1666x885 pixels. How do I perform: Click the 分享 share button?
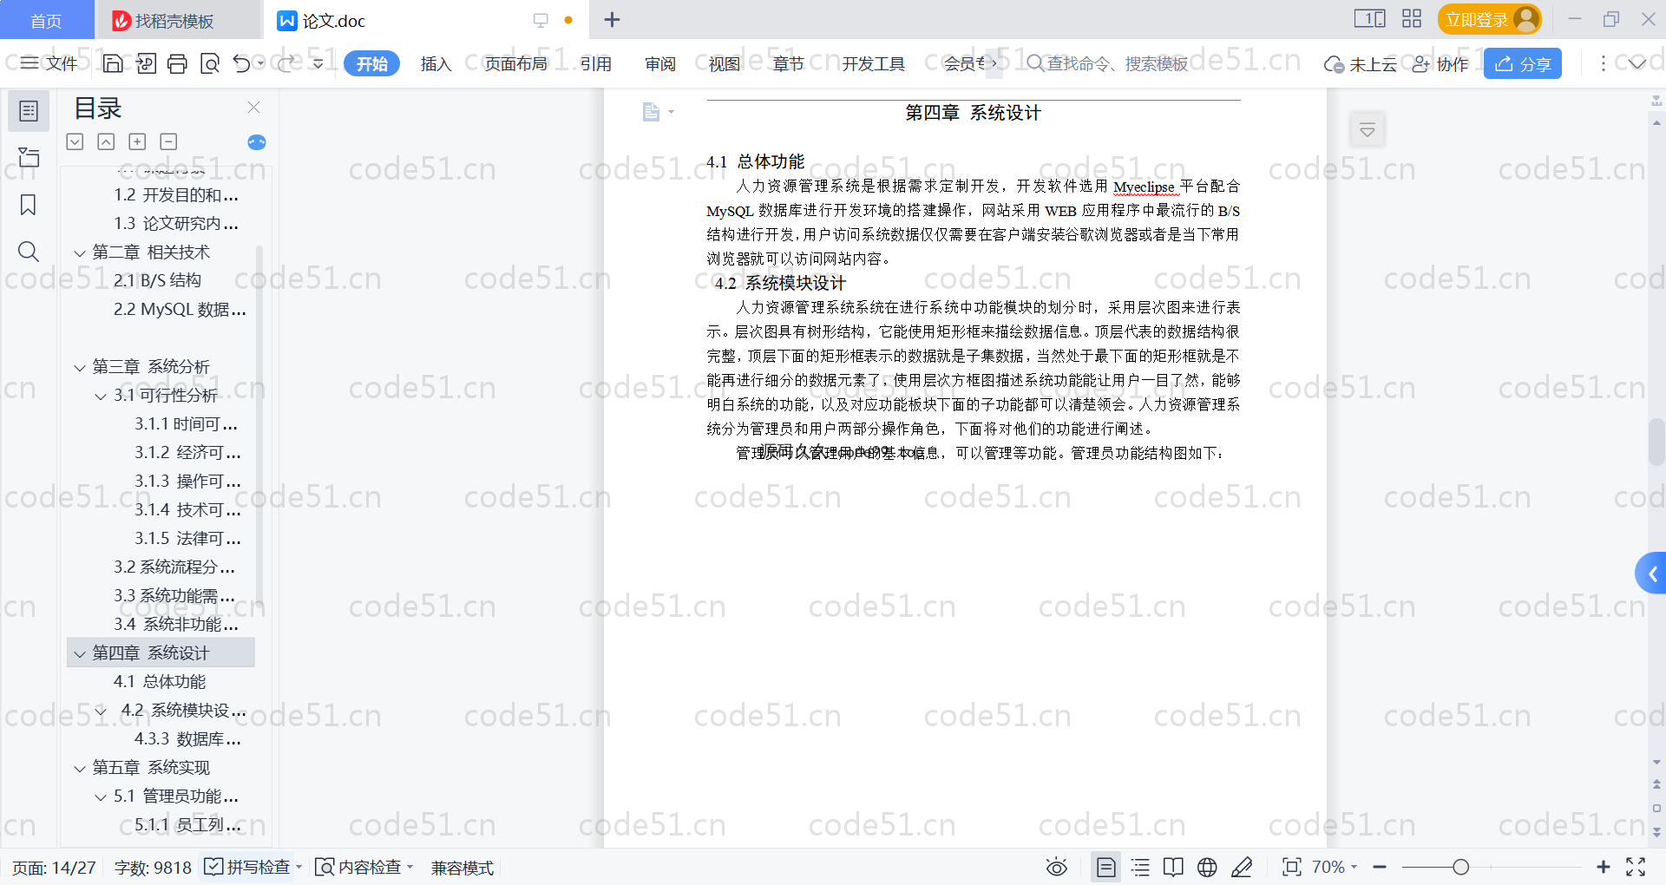coord(1523,63)
